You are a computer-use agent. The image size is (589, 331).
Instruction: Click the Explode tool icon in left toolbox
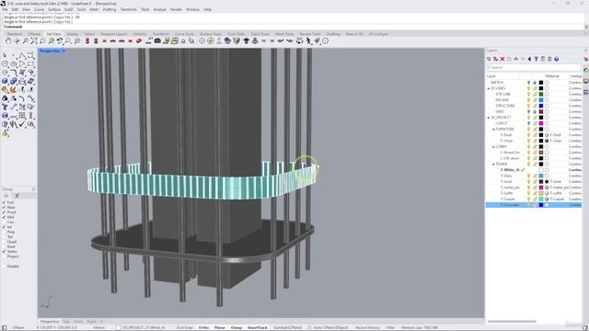(x=14, y=90)
